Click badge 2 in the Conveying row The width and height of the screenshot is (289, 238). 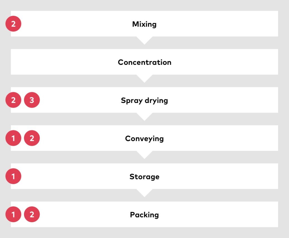click(32, 138)
